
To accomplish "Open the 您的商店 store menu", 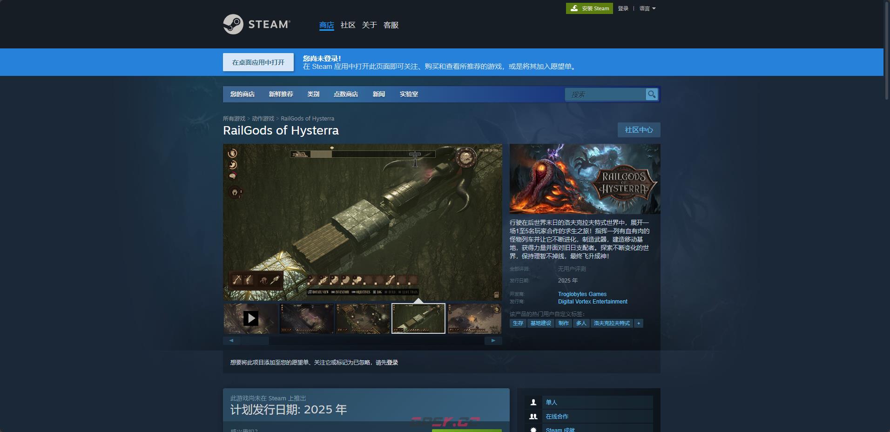I will 242,94.
